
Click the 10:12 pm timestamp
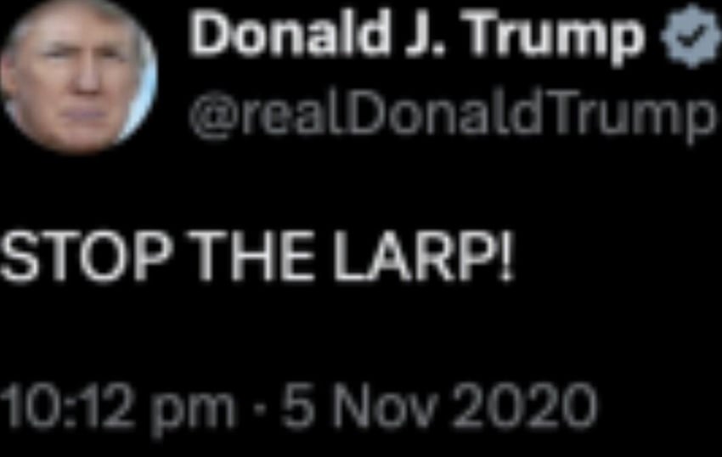(x=117, y=409)
